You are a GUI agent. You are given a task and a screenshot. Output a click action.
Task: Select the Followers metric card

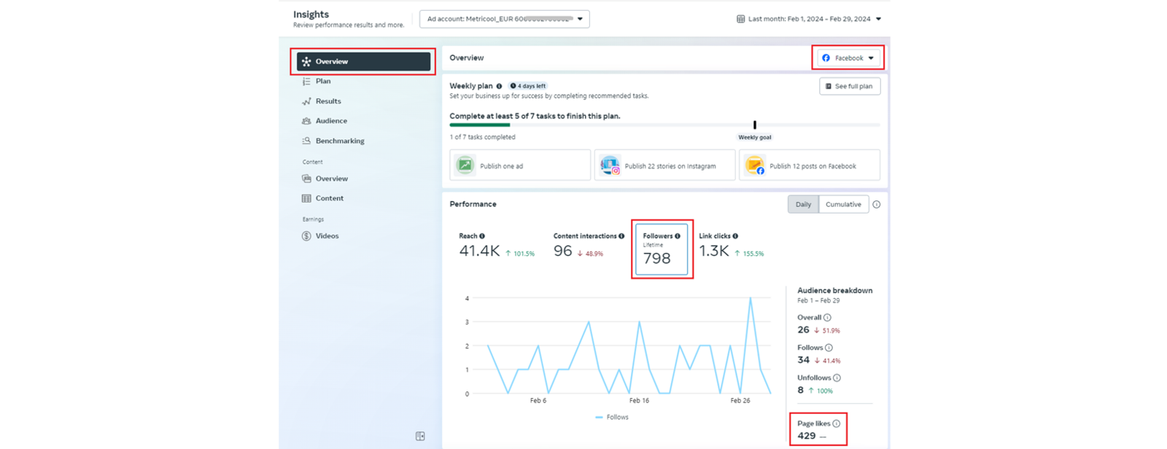[662, 250]
